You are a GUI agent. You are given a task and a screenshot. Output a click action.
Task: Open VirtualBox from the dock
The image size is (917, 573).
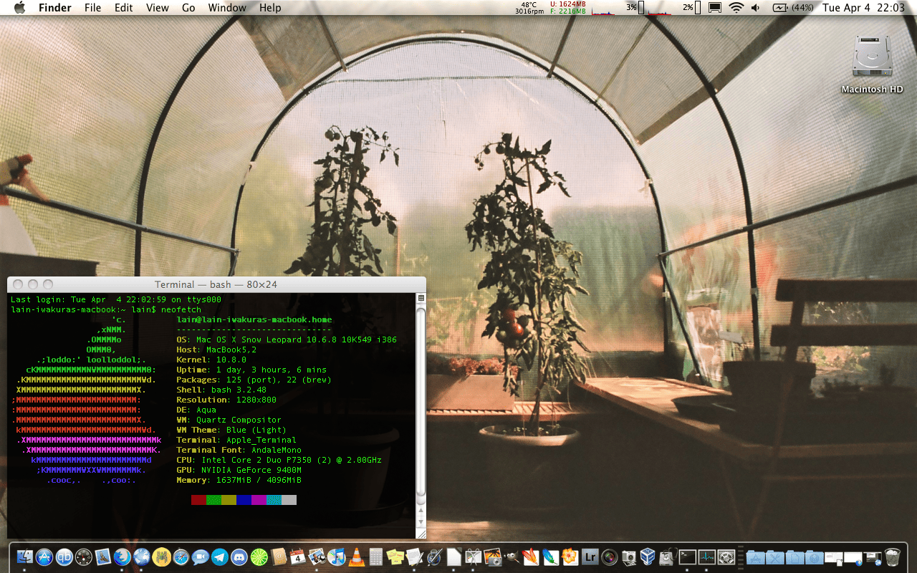pyautogui.click(x=648, y=557)
